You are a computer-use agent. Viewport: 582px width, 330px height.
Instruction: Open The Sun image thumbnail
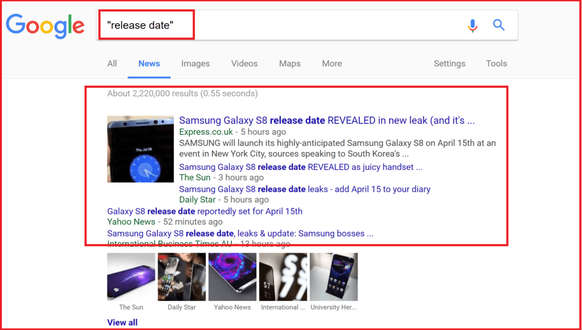coord(131,277)
